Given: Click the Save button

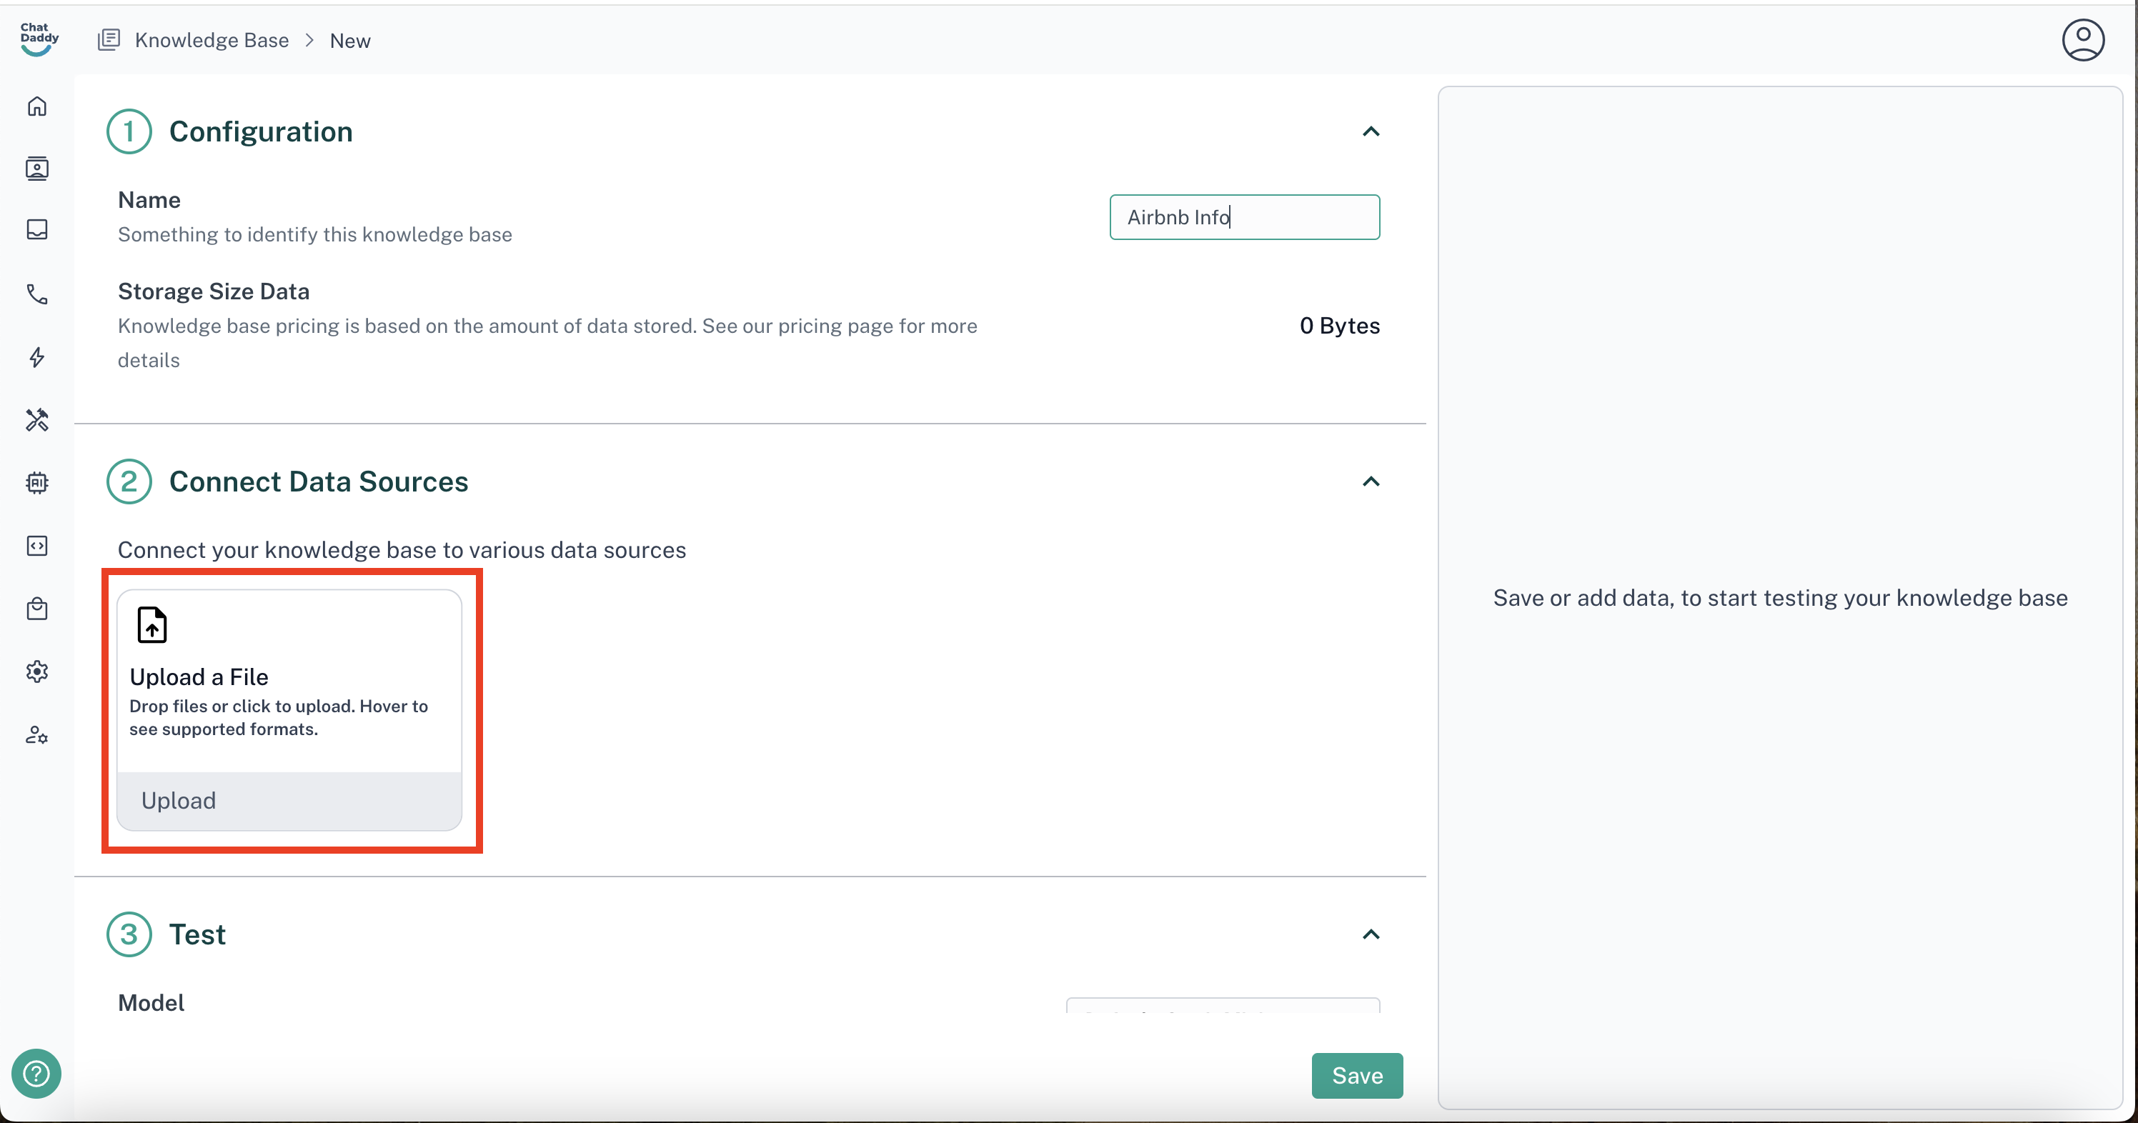Looking at the screenshot, I should [x=1356, y=1075].
